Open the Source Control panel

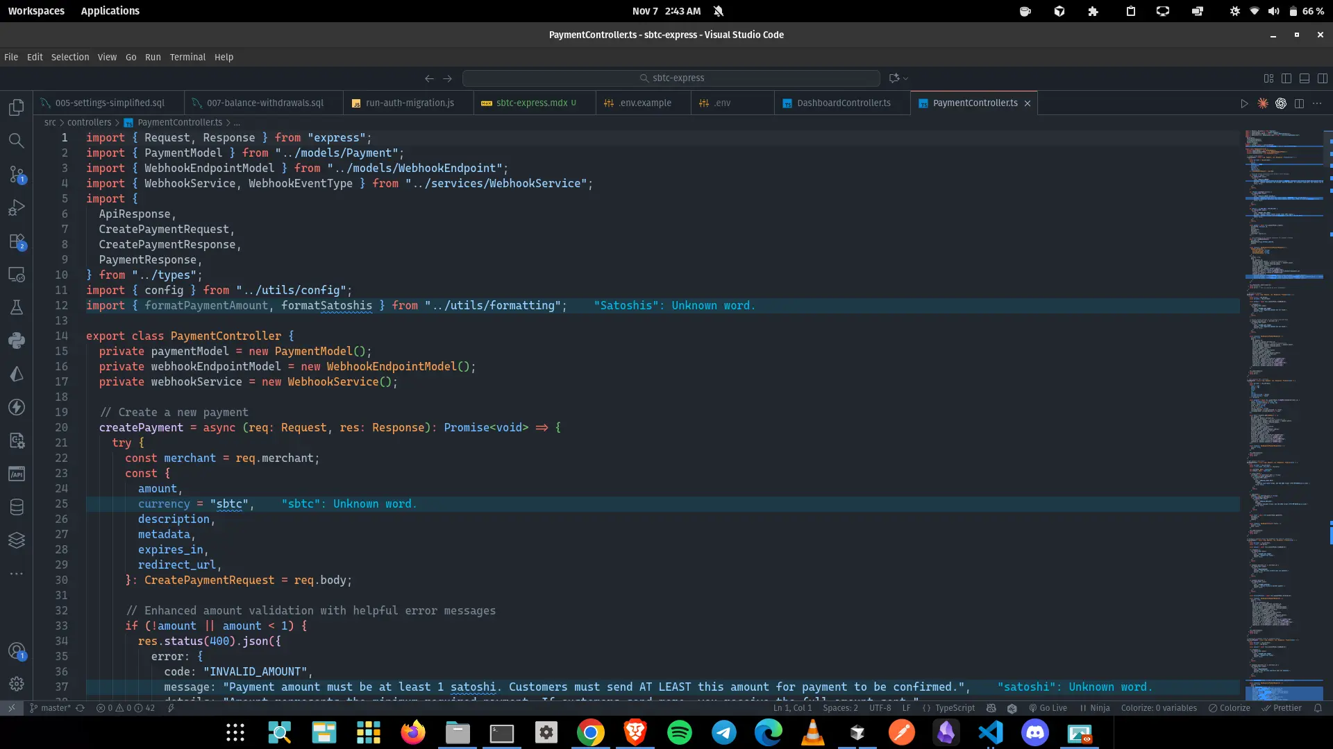[x=17, y=175]
